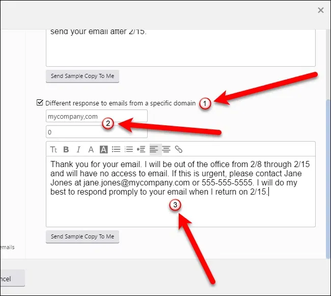
Task: Center-align the message text
Action: click(166, 149)
